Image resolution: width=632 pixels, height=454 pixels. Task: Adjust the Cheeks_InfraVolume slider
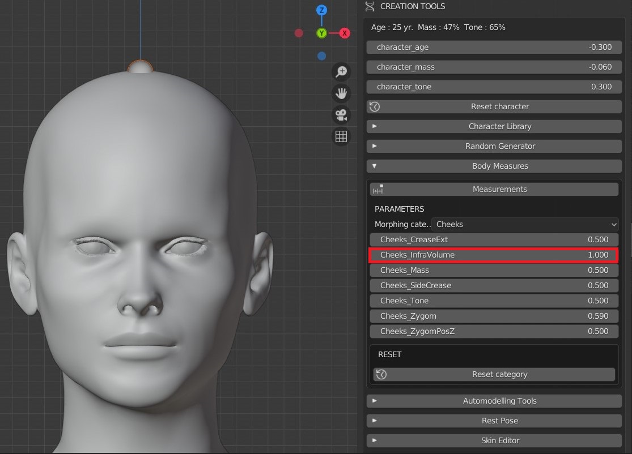[x=494, y=255]
